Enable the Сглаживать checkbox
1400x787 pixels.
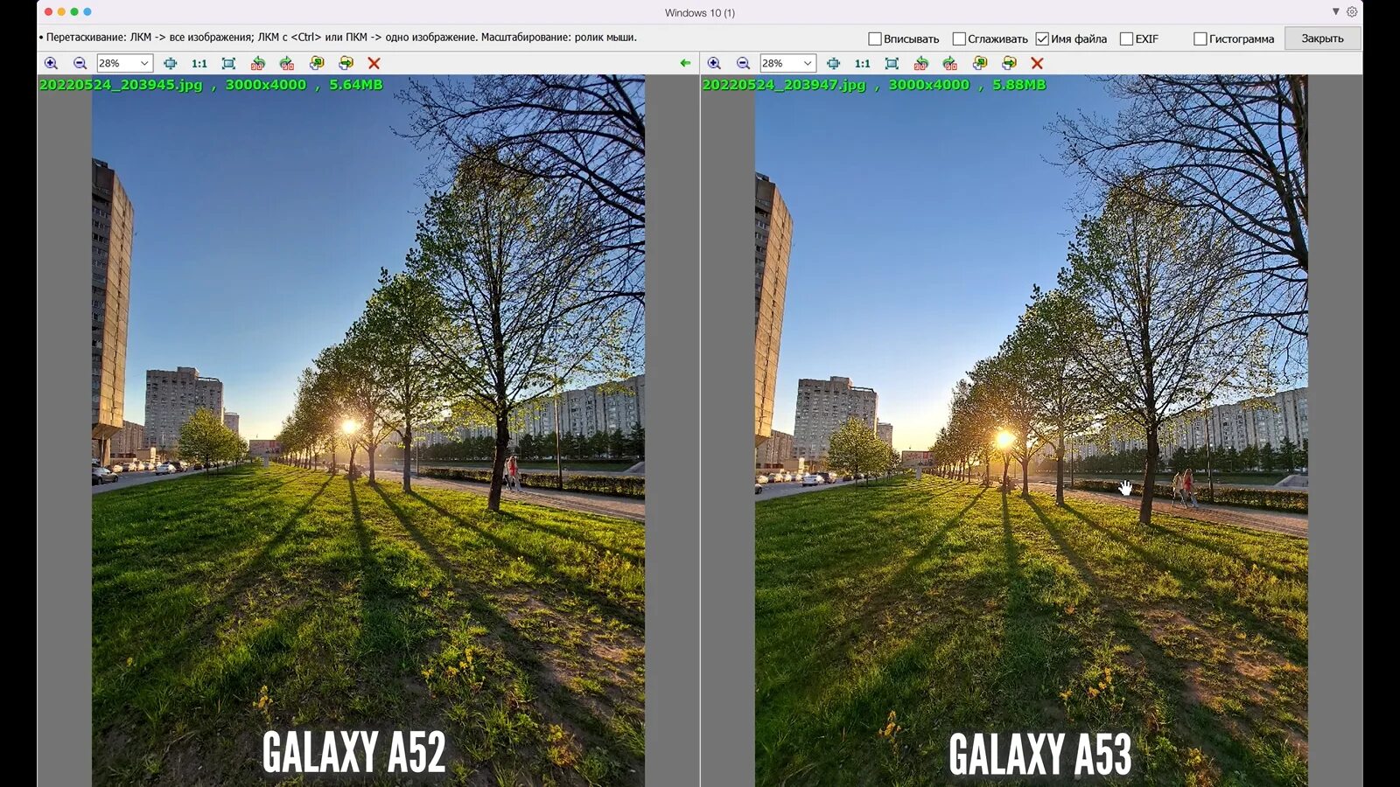(x=959, y=38)
